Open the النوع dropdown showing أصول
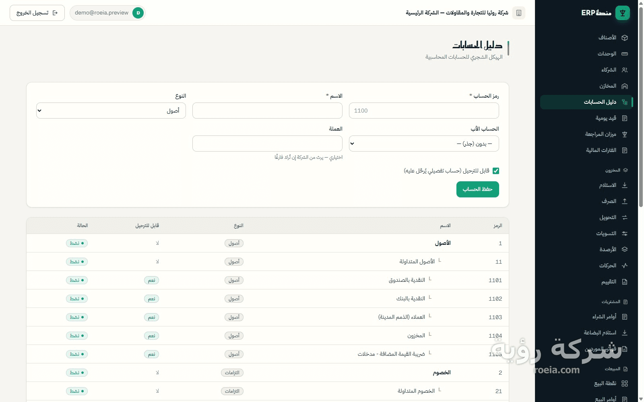 click(111, 111)
